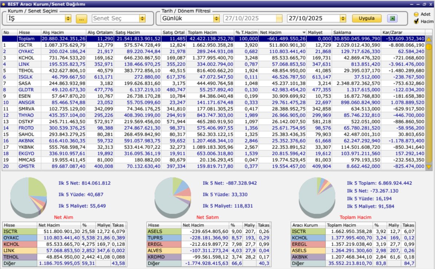Click the table scroll down arrow
The image size is (435, 269).
point(429,167)
